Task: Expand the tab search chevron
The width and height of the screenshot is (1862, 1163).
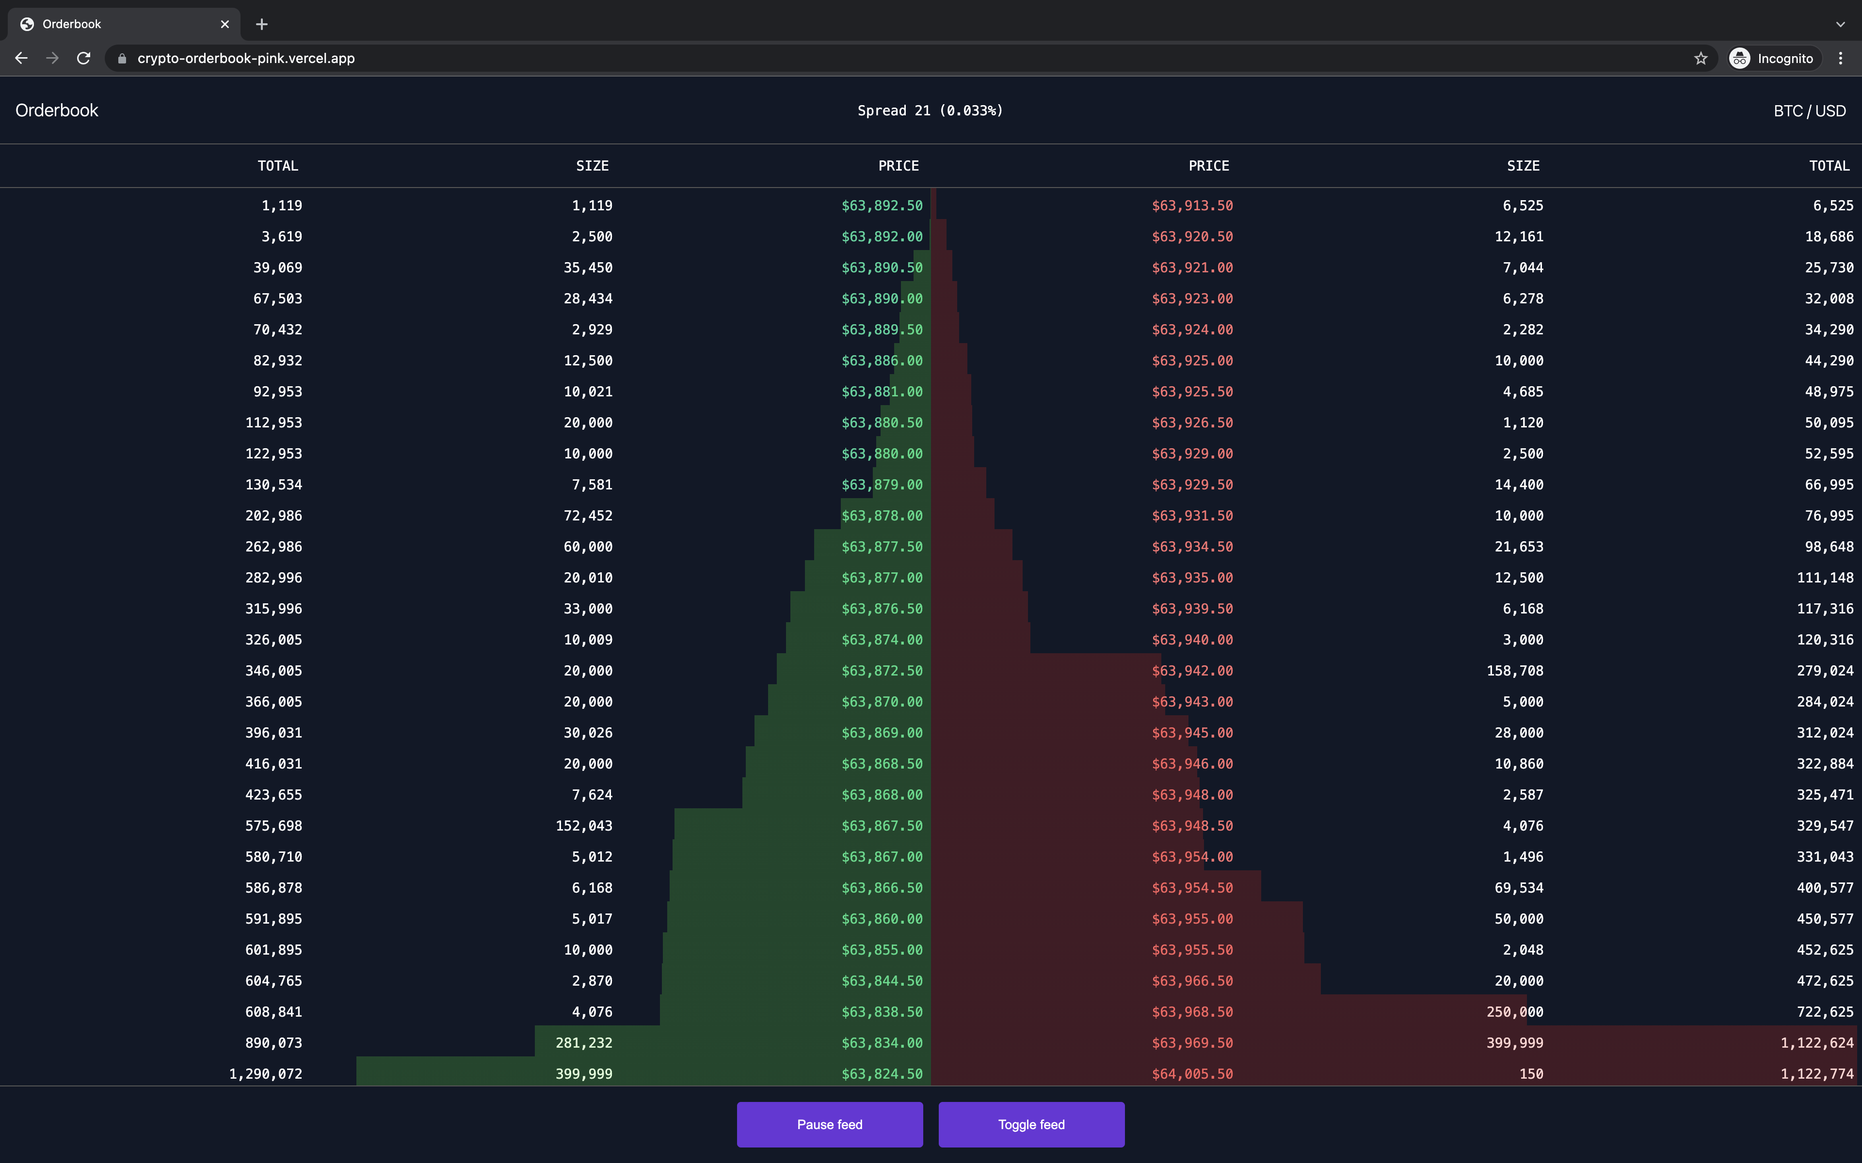Action: click(1841, 24)
